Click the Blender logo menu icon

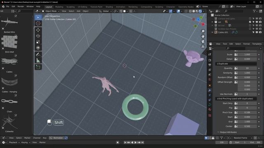3,7
